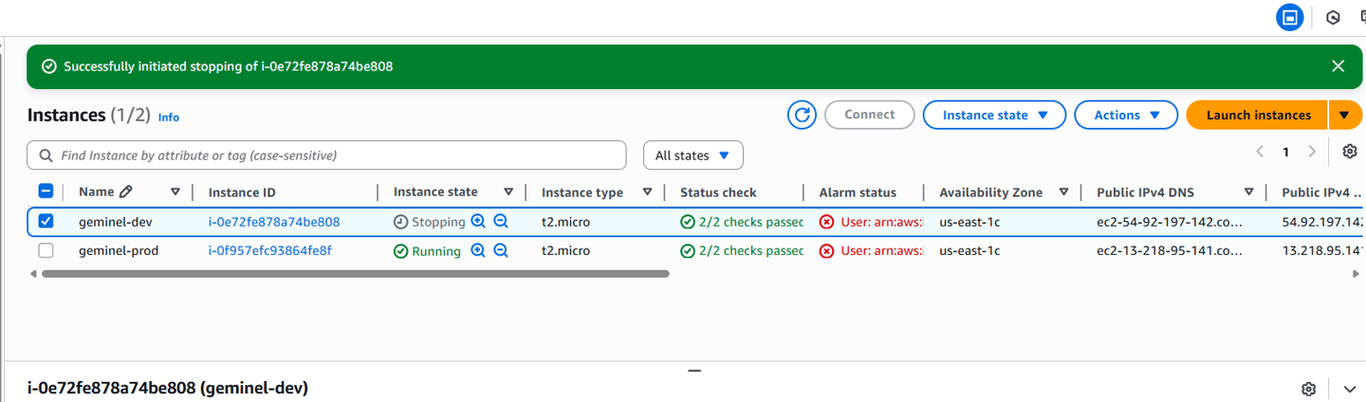This screenshot has width=1366, height=402.
Task: Open the Instance state dropdown
Action: (994, 115)
